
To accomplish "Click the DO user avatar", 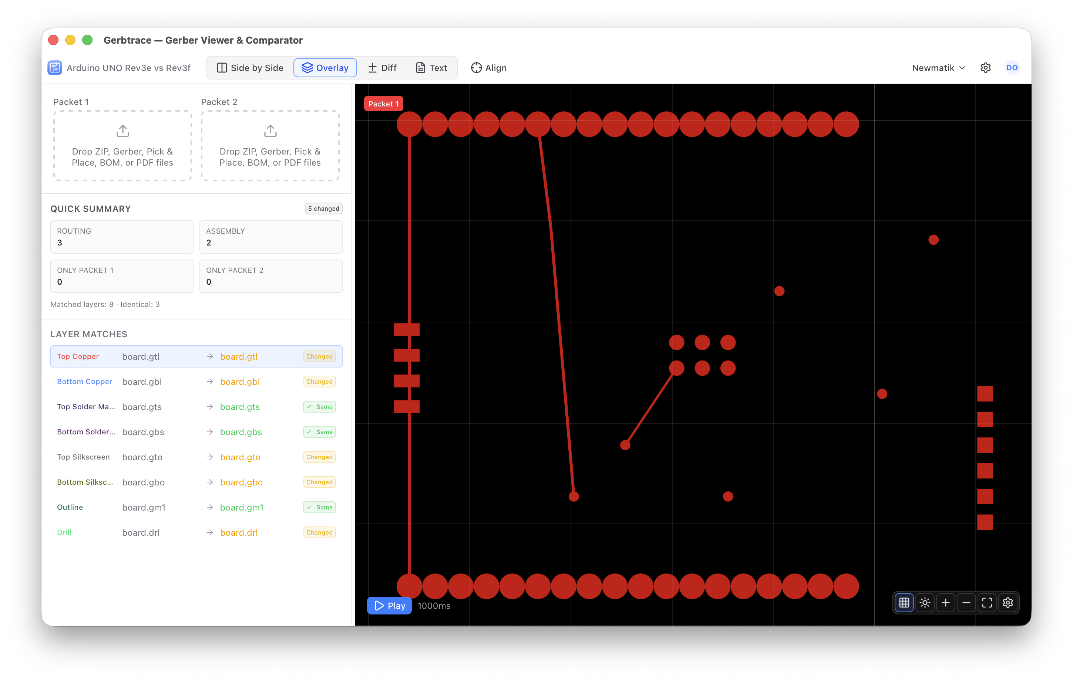I will click(1012, 68).
